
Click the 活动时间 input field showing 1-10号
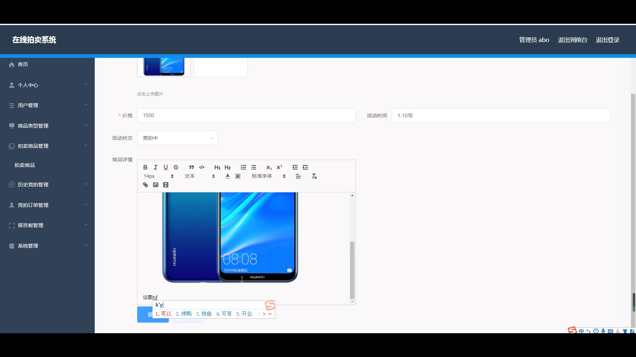(x=501, y=115)
